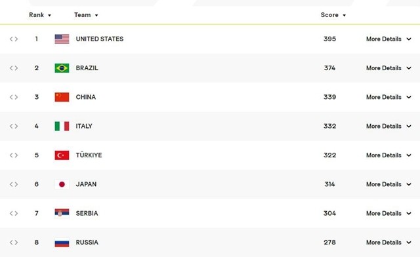Select the CHINA team name
The image size is (420, 257).
(x=86, y=97)
